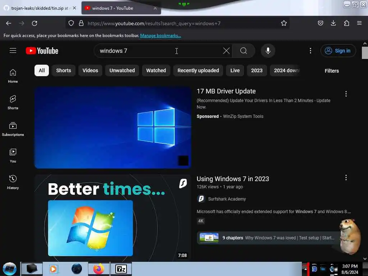Open Surfshark Academy channel avatar
Screen dimensions: 368x276
(201, 199)
